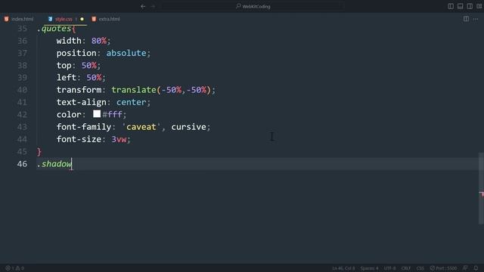Screen dimensions: 484x272
Task: Toggle the primary side bar layout icon
Action: 451,6
